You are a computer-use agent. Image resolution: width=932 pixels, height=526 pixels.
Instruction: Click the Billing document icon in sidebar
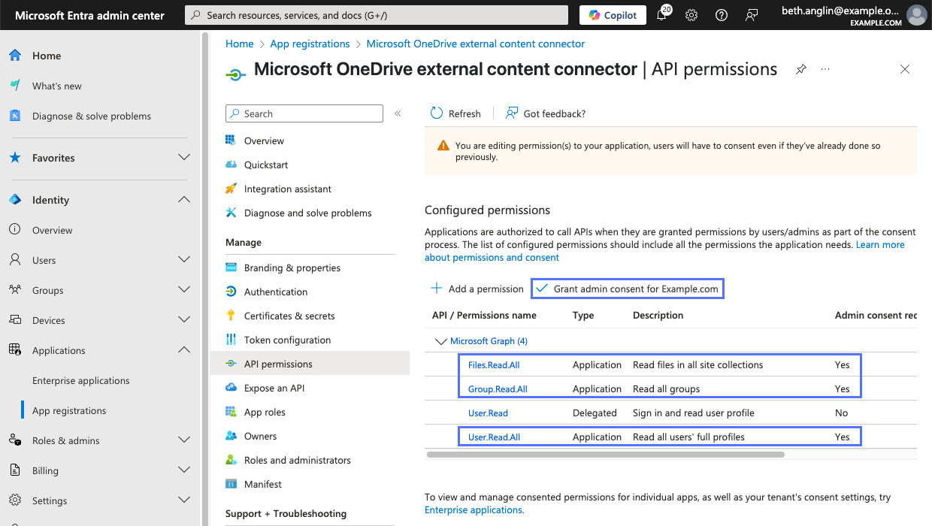click(15, 470)
